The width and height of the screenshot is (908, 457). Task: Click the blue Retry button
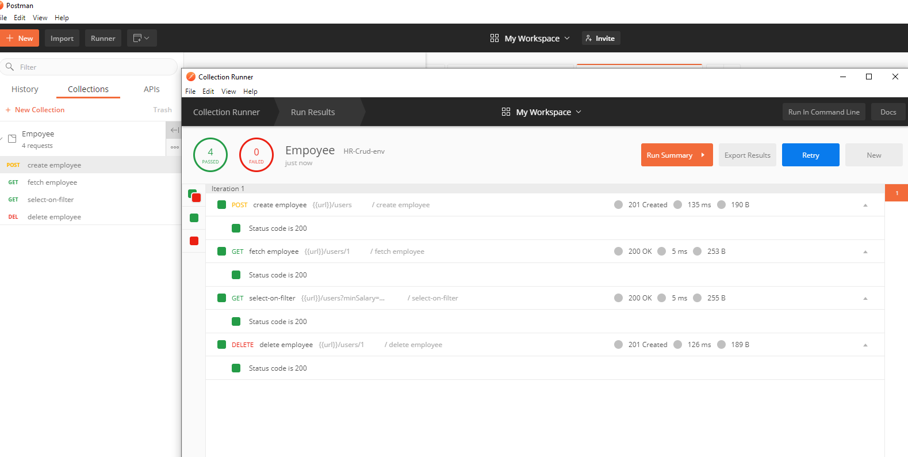[811, 155]
